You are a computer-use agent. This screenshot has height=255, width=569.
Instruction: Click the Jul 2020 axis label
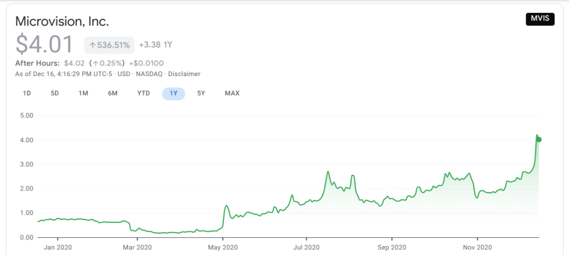[x=306, y=247]
